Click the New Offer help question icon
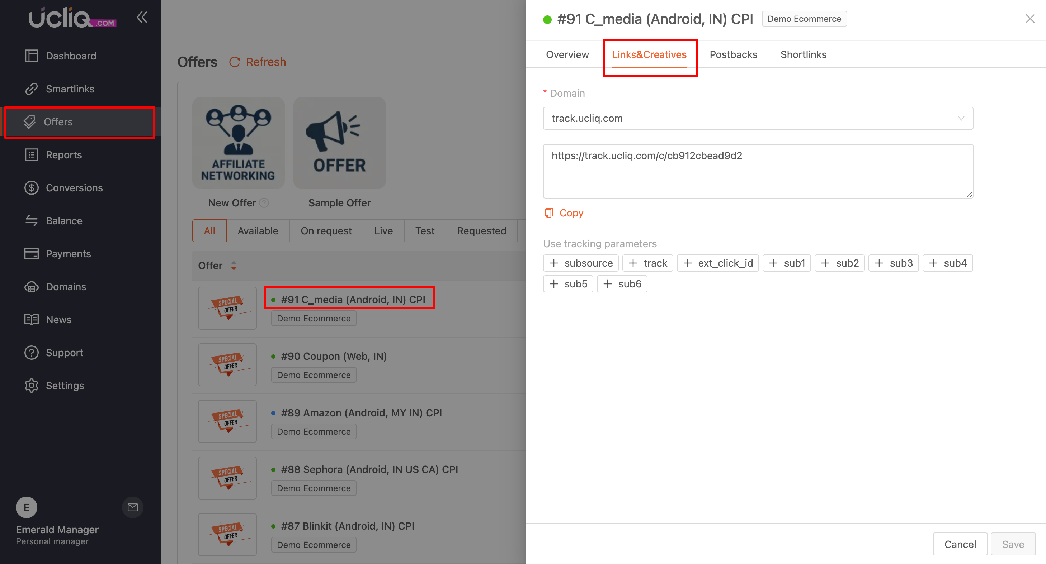1046x564 pixels. tap(264, 203)
